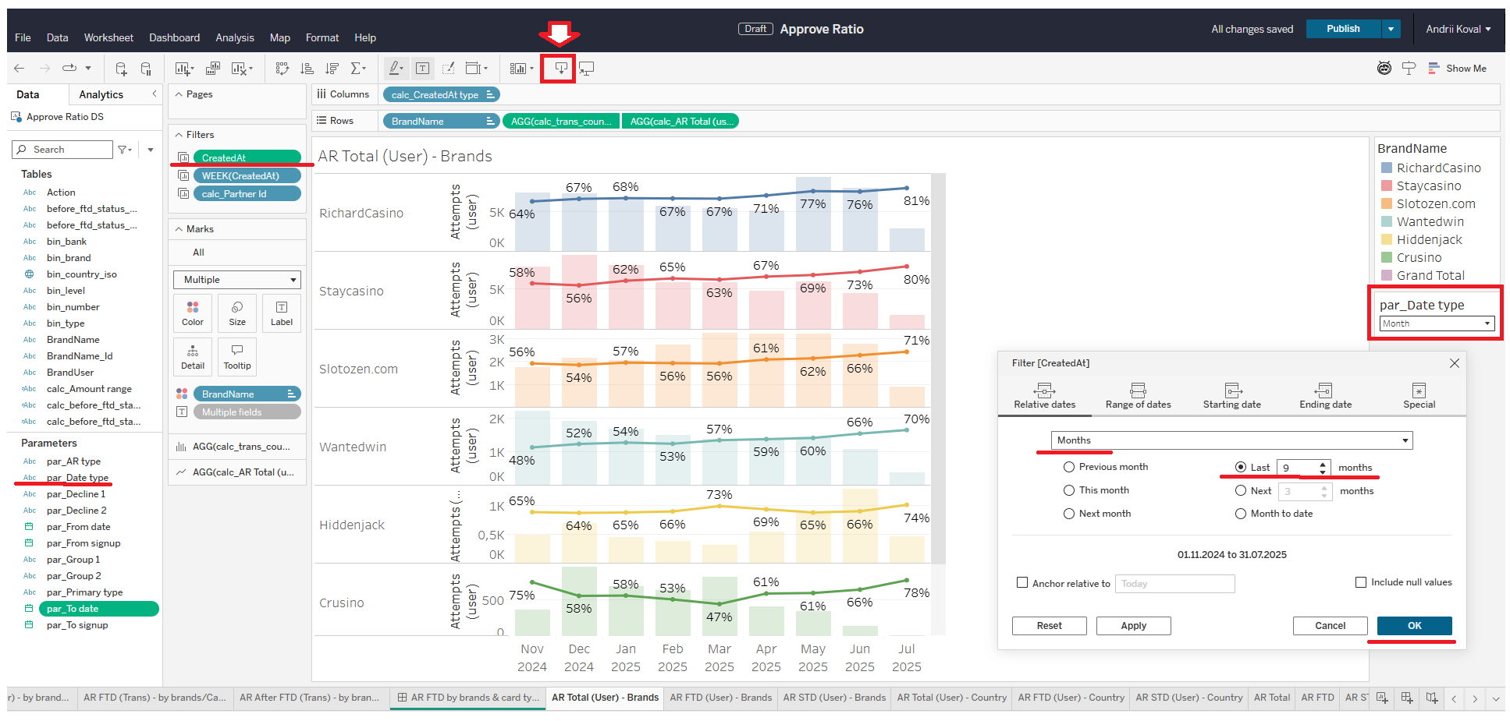Open the AR FTD (User) - Brands sheet tab
The height and width of the screenshot is (721, 1510).
point(720,698)
